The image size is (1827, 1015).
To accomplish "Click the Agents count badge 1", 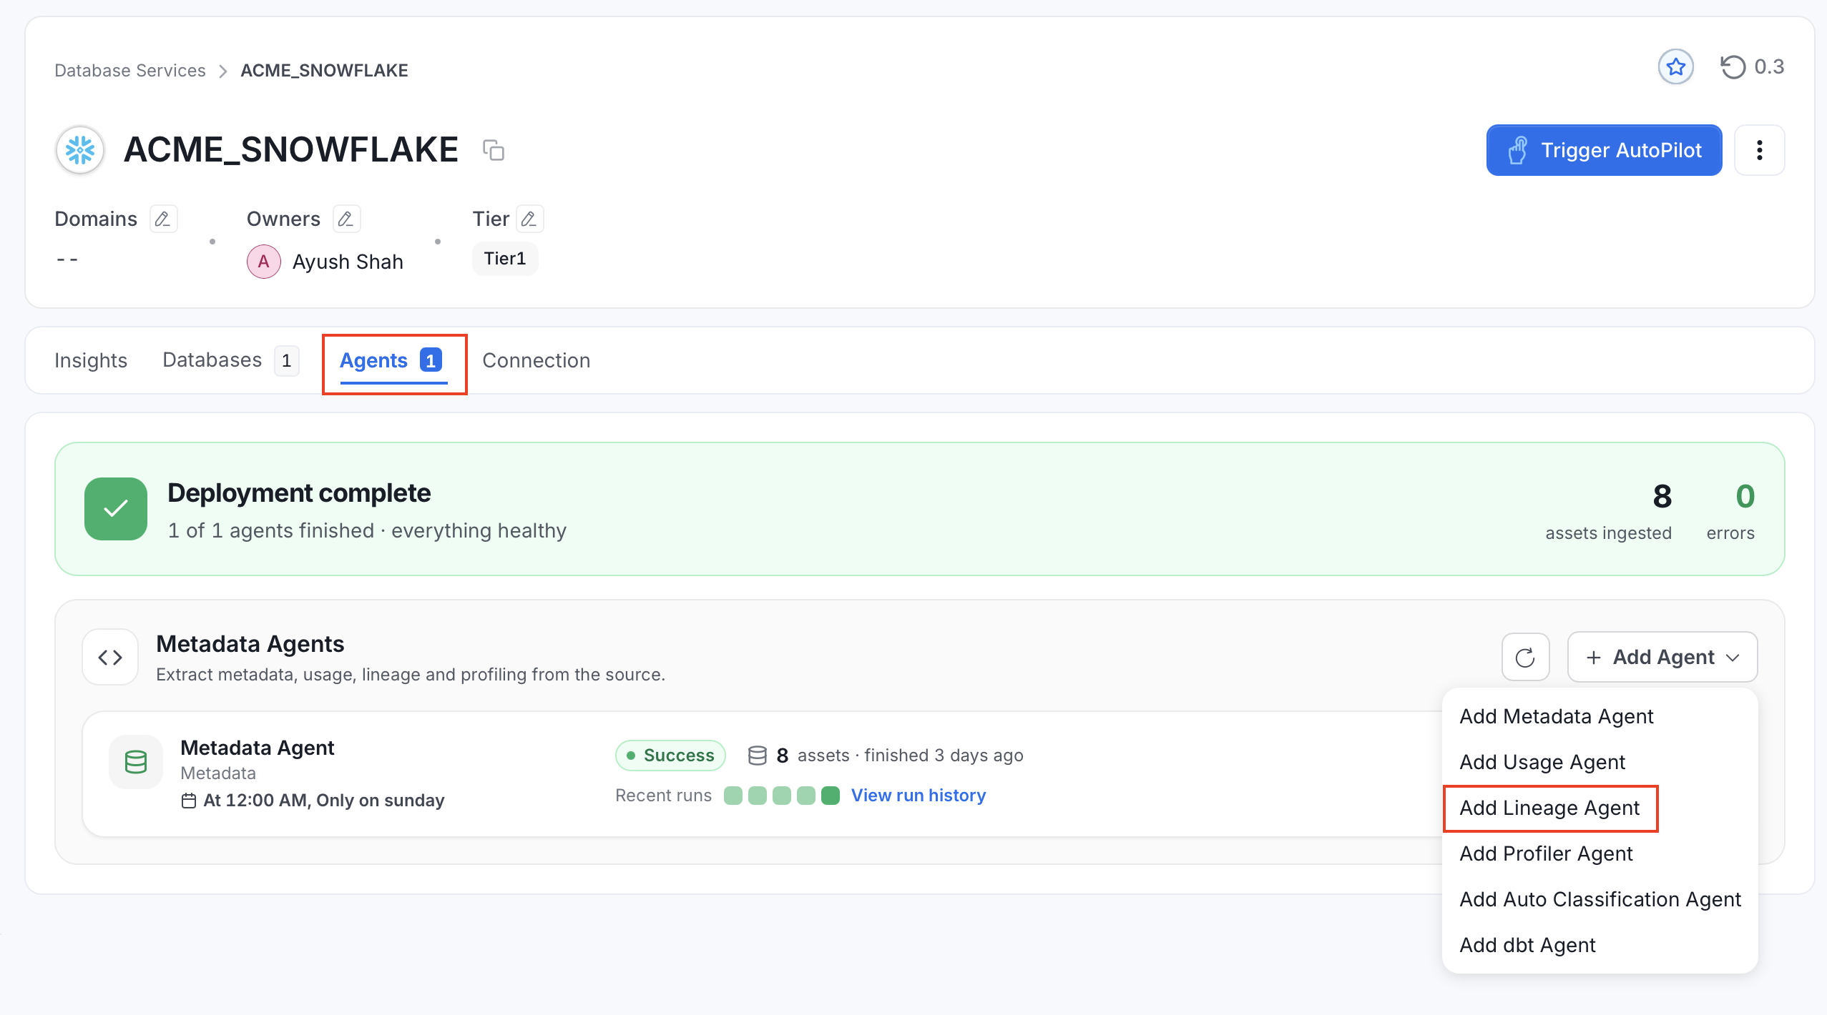I will coord(431,360).
